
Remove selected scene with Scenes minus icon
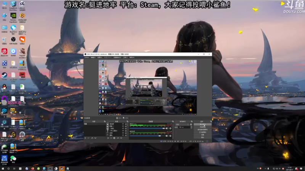tap(88, 138)
